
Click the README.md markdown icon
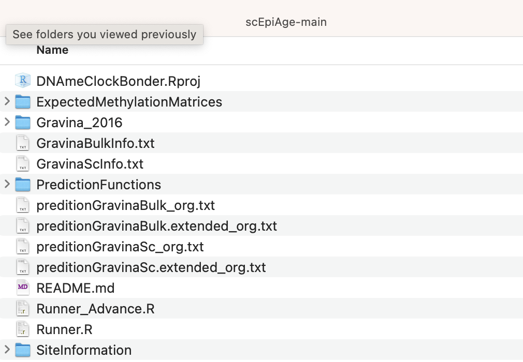click(23, 288)
